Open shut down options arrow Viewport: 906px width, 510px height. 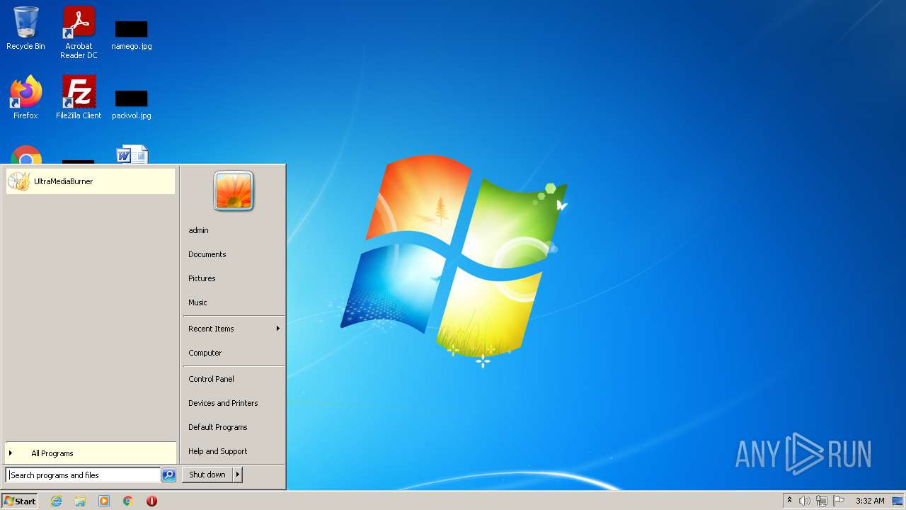click(x=238, y=475)
